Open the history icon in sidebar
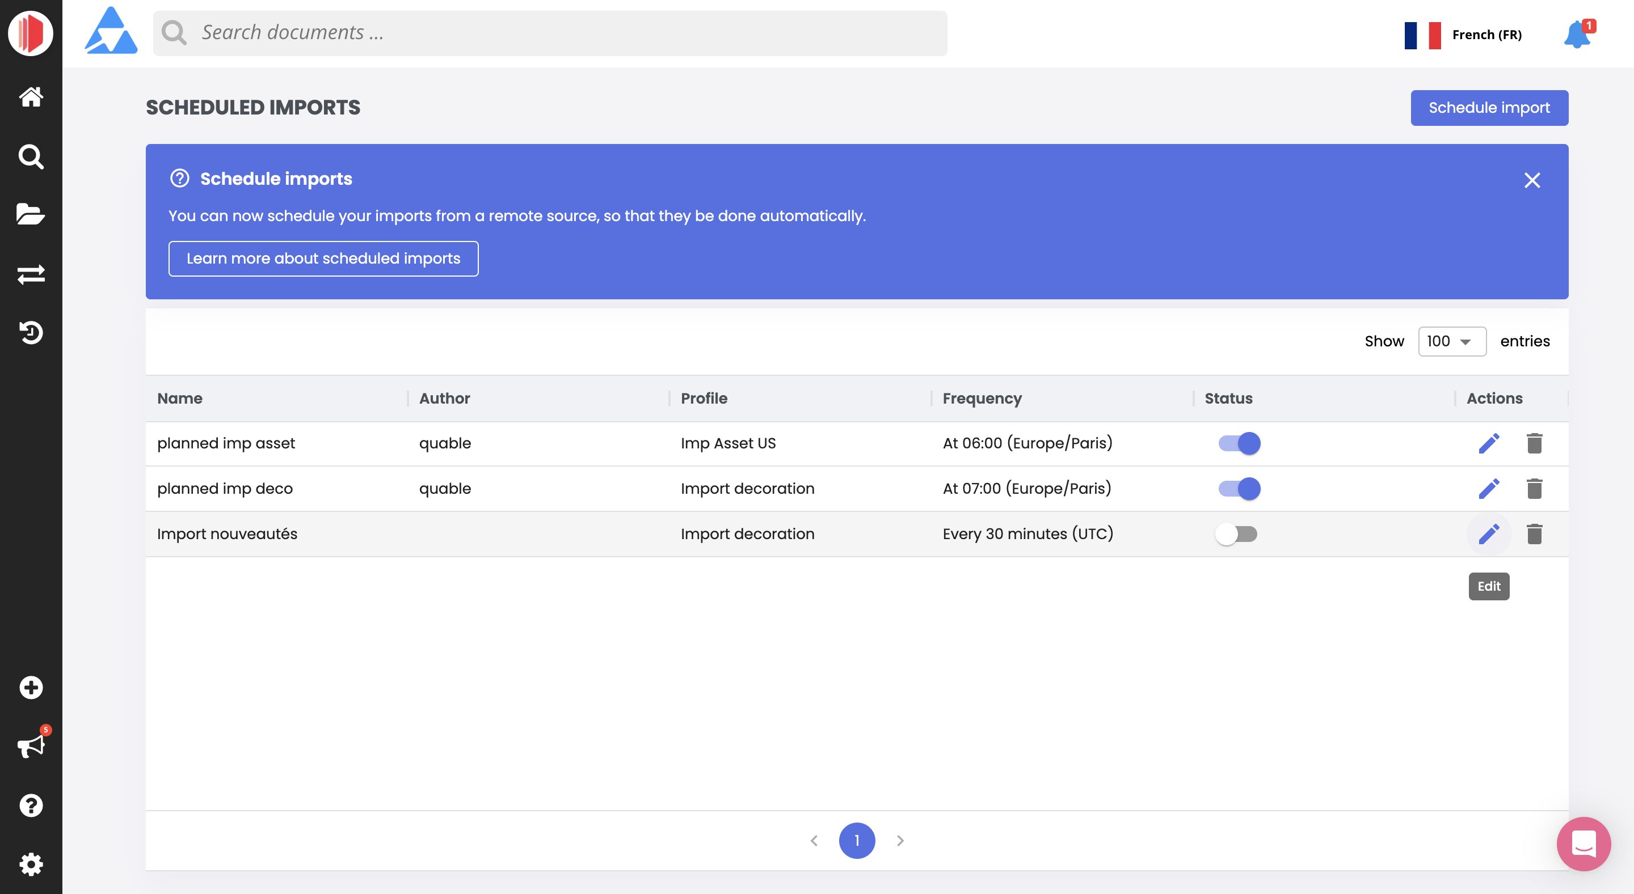Screen dimensions: 1634x894 click(31, 332)
